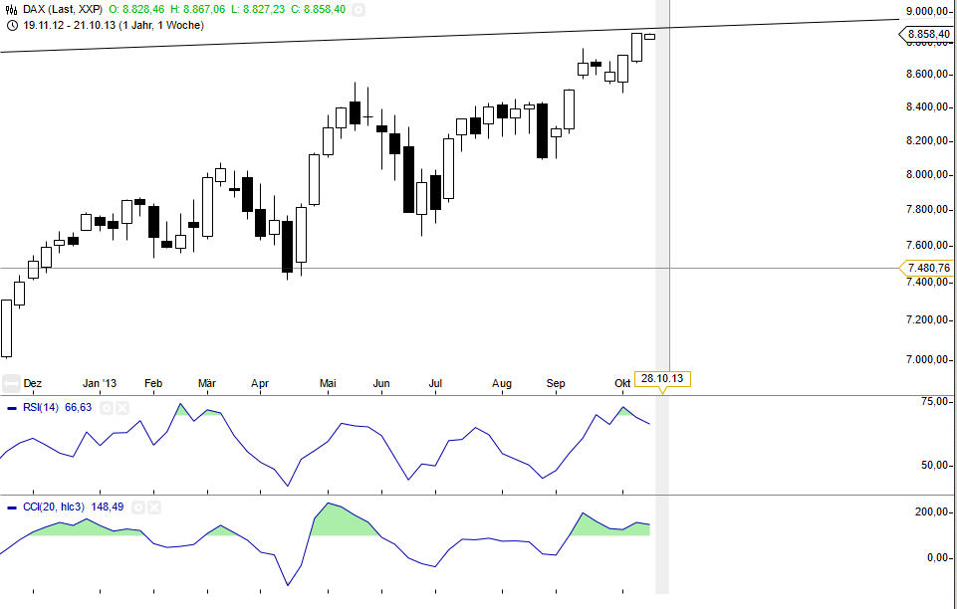Viewport: 957px width, 609px height.
Task: Click the small gray icon left of the time axis
Action: click(10, 381)
